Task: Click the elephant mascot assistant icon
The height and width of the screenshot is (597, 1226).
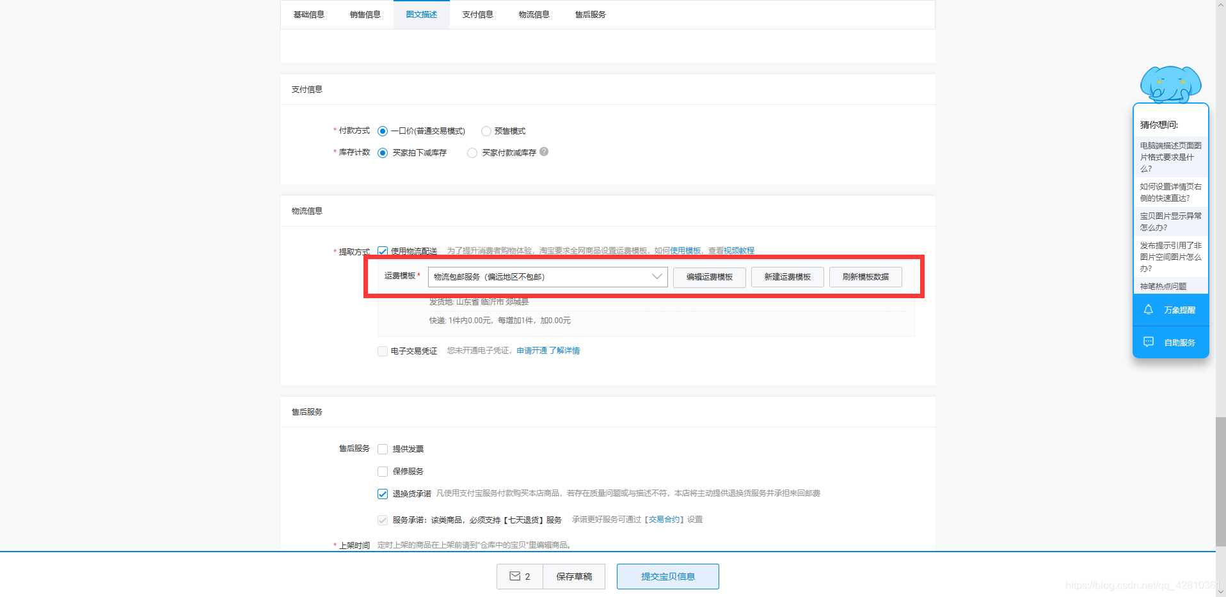Action: pyautogui.click(x=1170, y=84)
